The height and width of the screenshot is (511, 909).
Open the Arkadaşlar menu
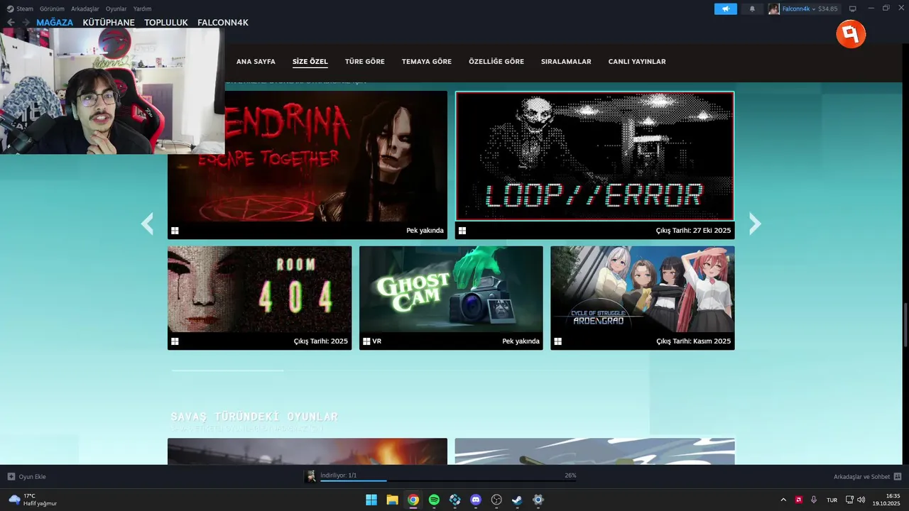pyautogui.click(x=85, y=9)
